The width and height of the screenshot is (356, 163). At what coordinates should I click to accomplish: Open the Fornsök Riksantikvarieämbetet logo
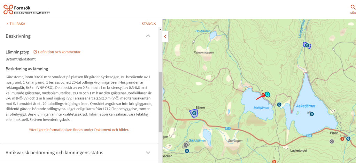pos(27,9)
